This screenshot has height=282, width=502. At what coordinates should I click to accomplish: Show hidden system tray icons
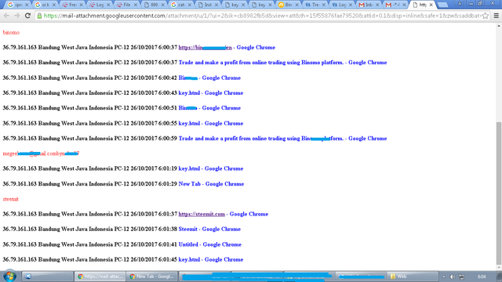444,277
